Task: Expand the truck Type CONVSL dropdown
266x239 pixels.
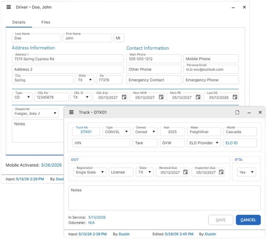Action: (x=116, y=132)
